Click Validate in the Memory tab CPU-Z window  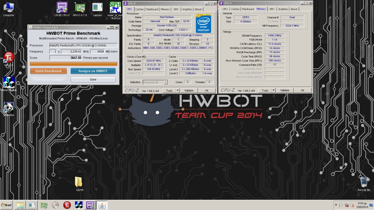coord(285,90)
